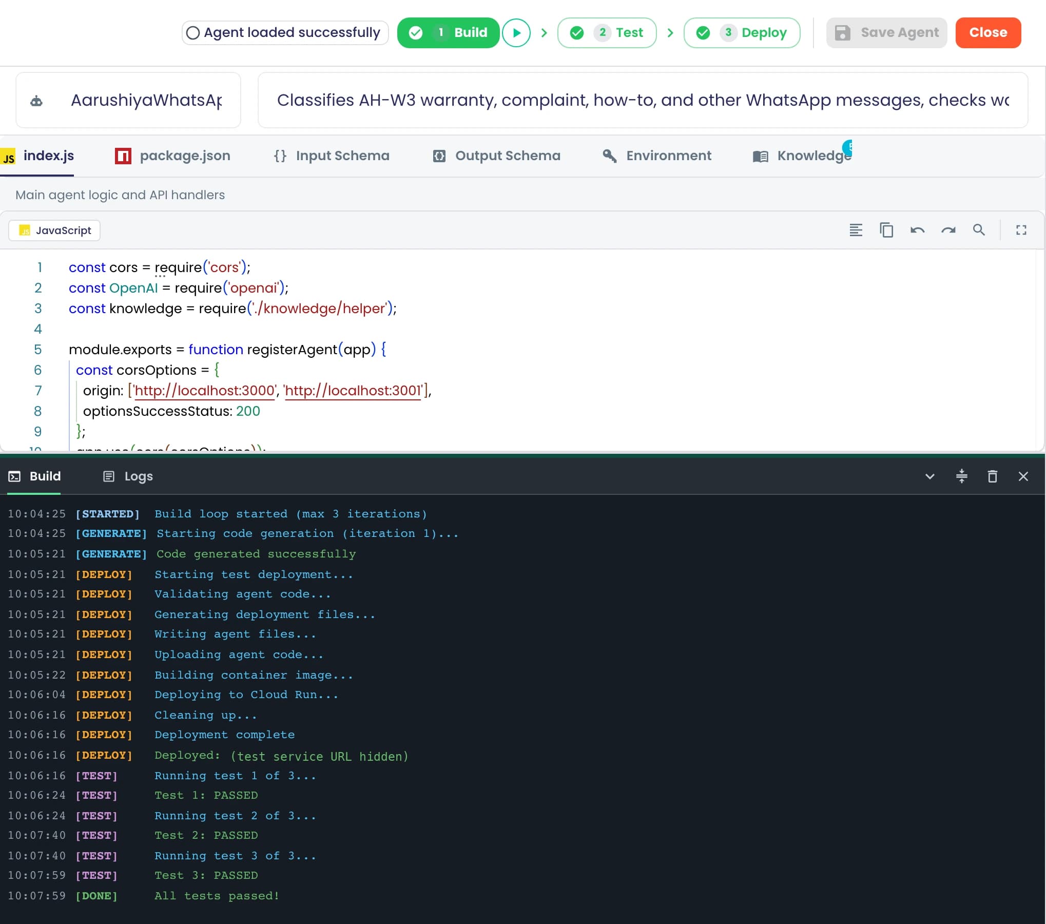Viewport: 1046px width, 924px height.
Task: Click the play button next to Build
Action: tap(516, 33)
